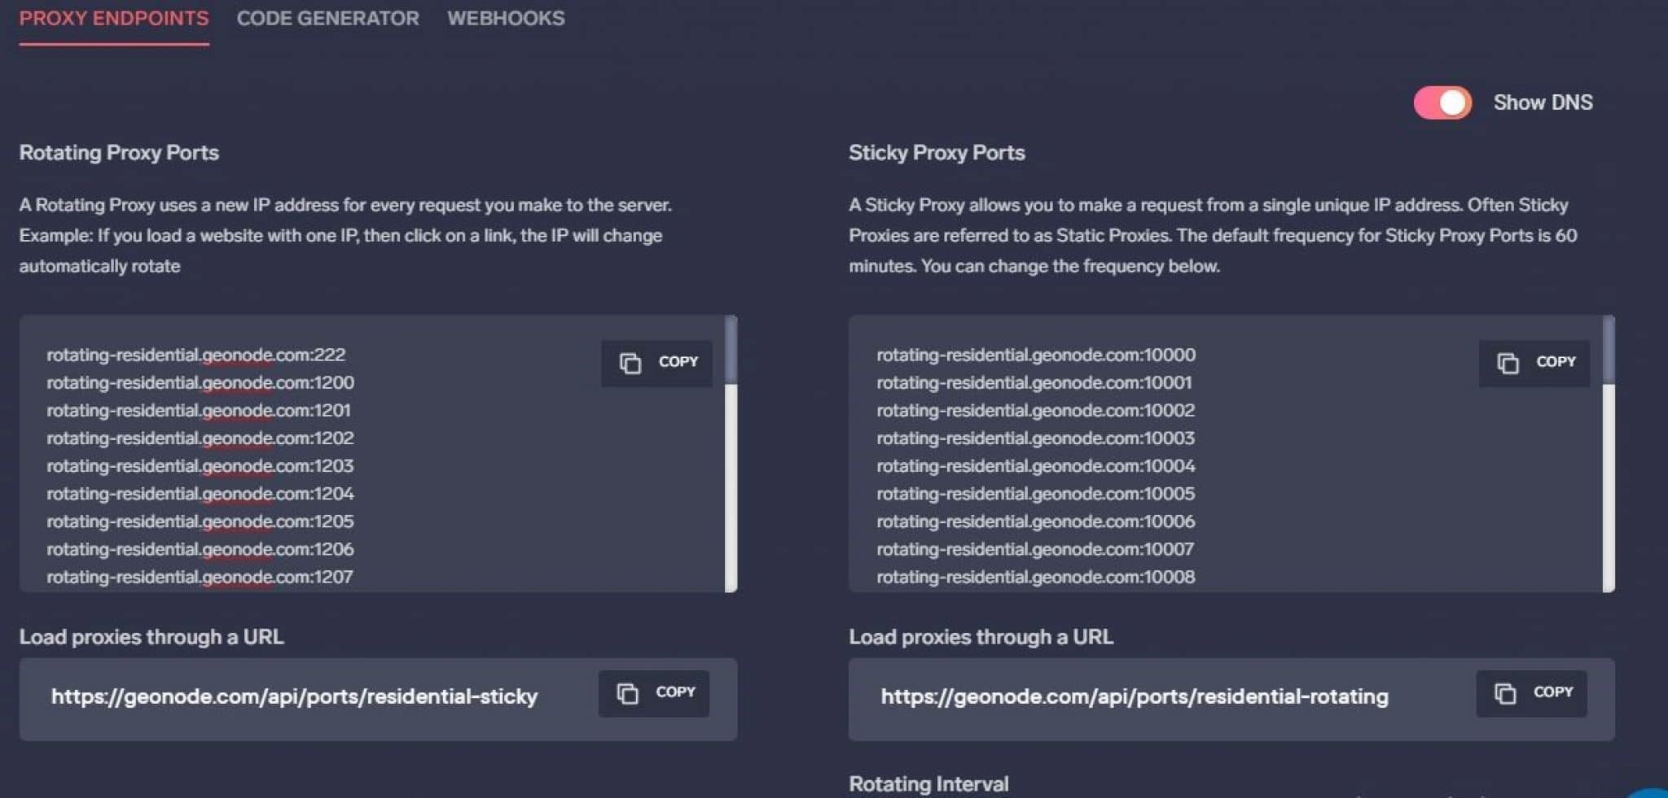Viewport: 1668px width, 798px height.
Task: Click COPY label for residential-rotating URL
Action: 1553,691
